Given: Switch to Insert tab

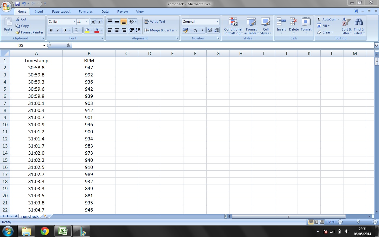Looking at the screenshot, I should pyautogui.click(x=39, y=12).
